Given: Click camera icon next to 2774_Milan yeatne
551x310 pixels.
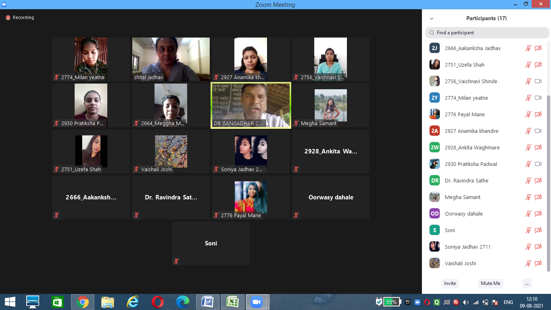Looking at the screenshot, I should point(538,98).
